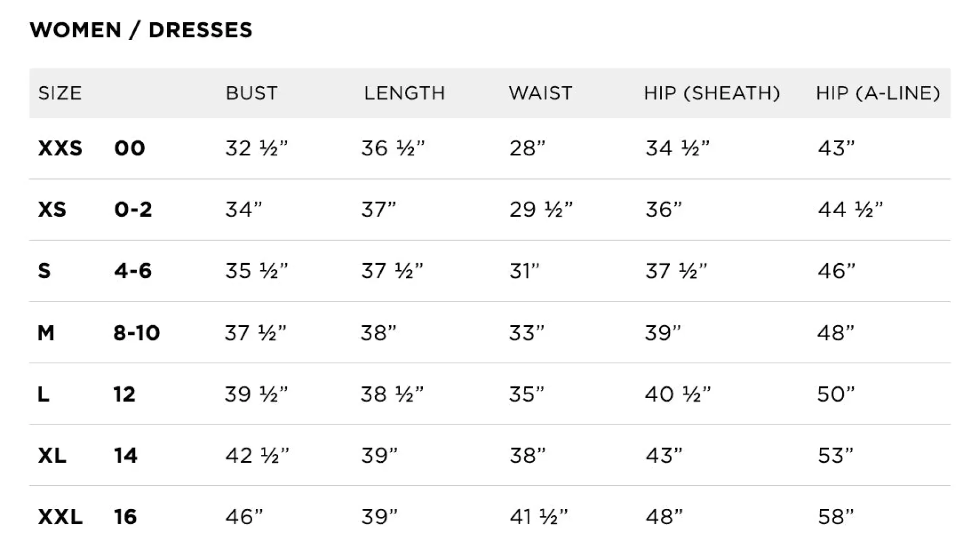979x549 pixels.
Task: Select the XL size label
Action: pos(52,455)
